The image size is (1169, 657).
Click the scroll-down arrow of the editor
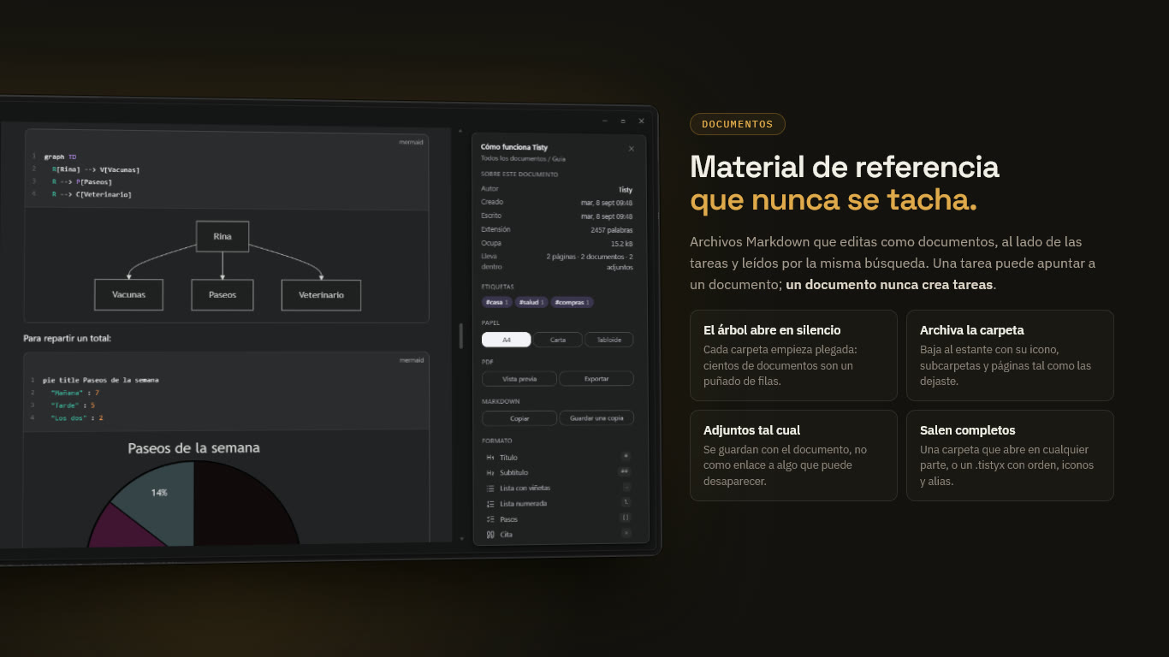(462, 539)
